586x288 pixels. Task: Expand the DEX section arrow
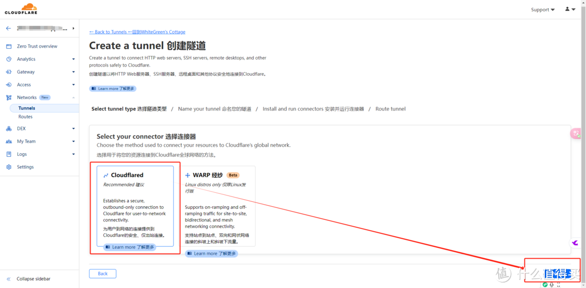point(73,129)
